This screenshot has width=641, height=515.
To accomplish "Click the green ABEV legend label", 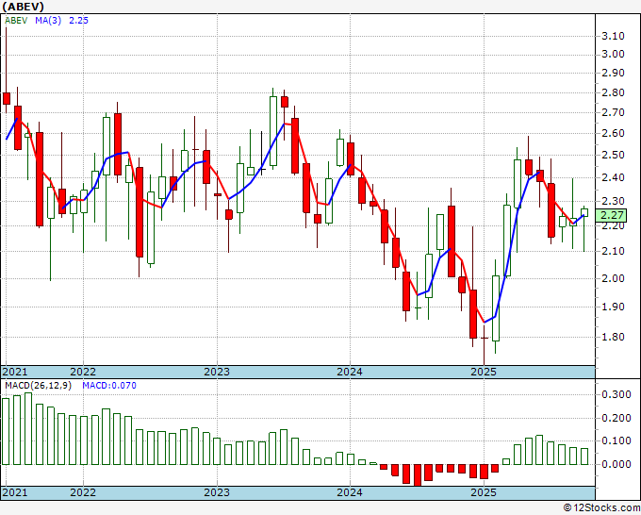I will (16, 21).
